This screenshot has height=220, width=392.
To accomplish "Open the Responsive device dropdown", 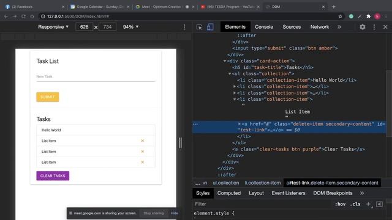I will [x=53, y=27].
